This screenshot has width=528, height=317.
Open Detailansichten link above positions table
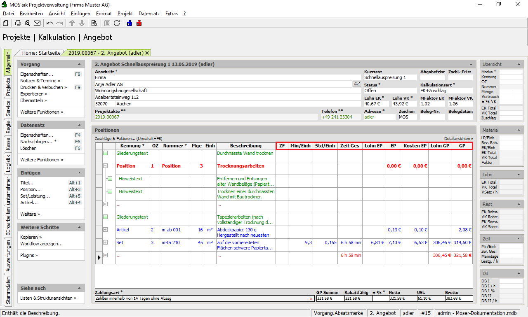[458, 139]
